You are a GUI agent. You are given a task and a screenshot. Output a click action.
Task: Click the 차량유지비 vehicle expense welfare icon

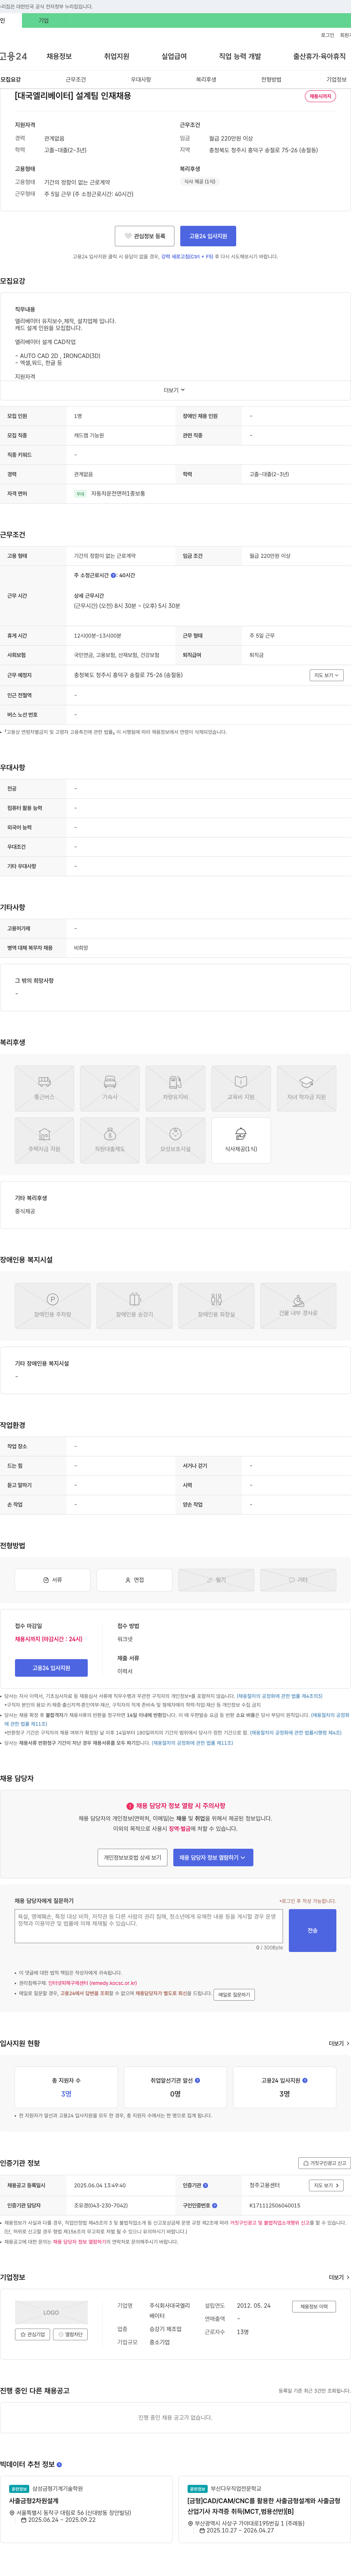coord(175,1088)
